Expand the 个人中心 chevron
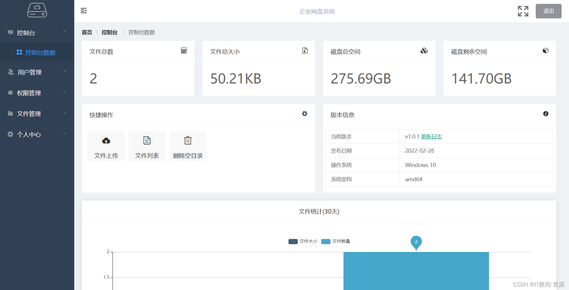Image resolution: width=569 pixels, height=290 pixels. (x=64, y=133)
